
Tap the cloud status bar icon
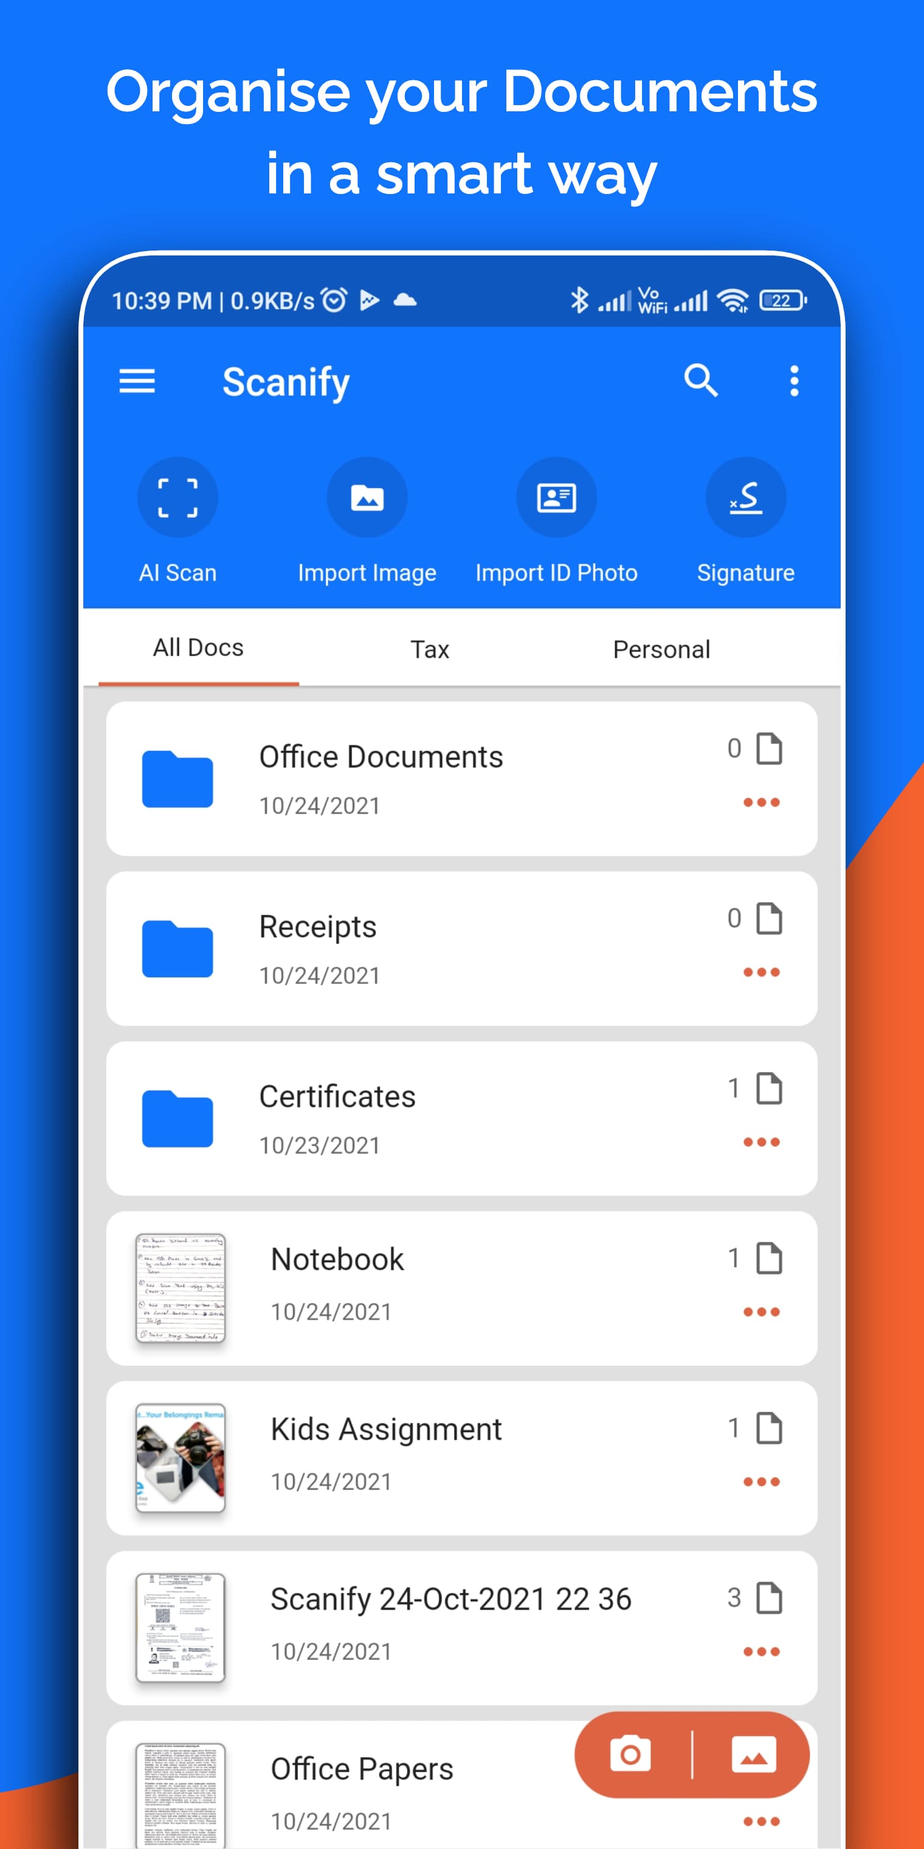tap(405, 299)
